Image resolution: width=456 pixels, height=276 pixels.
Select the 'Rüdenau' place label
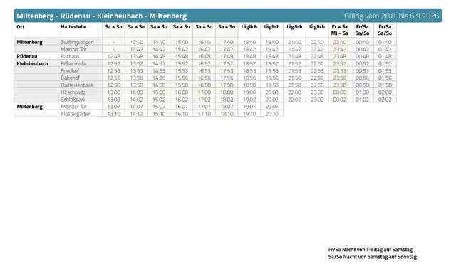click(27, 56)
